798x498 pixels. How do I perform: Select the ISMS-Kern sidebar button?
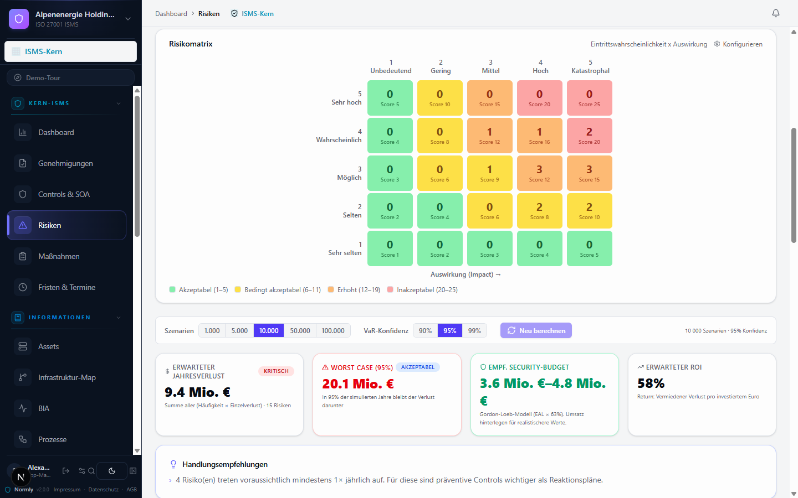[70, 51]
